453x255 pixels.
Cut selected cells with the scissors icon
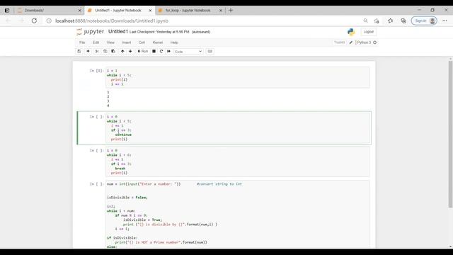point(97,51)
